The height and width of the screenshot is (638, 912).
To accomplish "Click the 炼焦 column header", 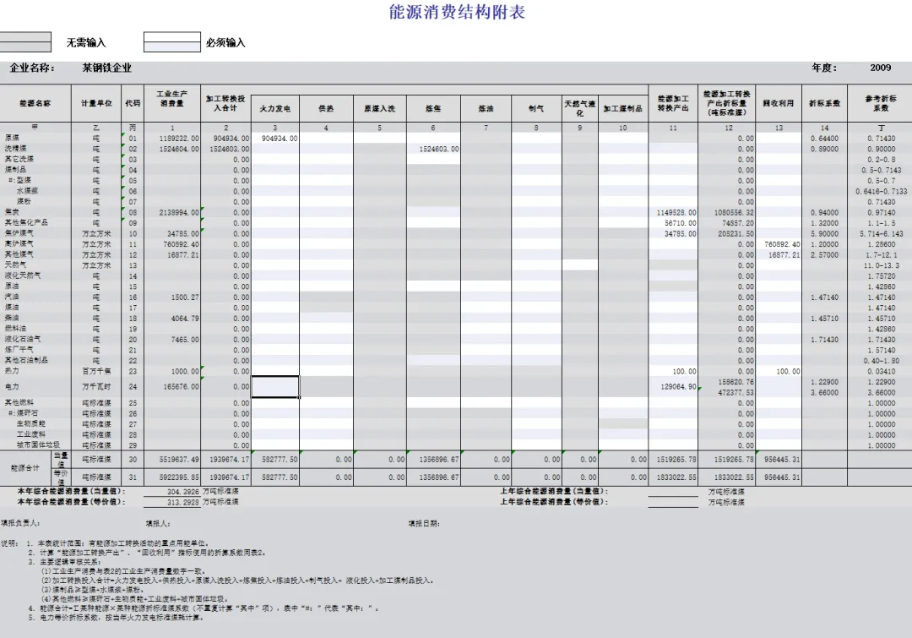I will [433, 108].
